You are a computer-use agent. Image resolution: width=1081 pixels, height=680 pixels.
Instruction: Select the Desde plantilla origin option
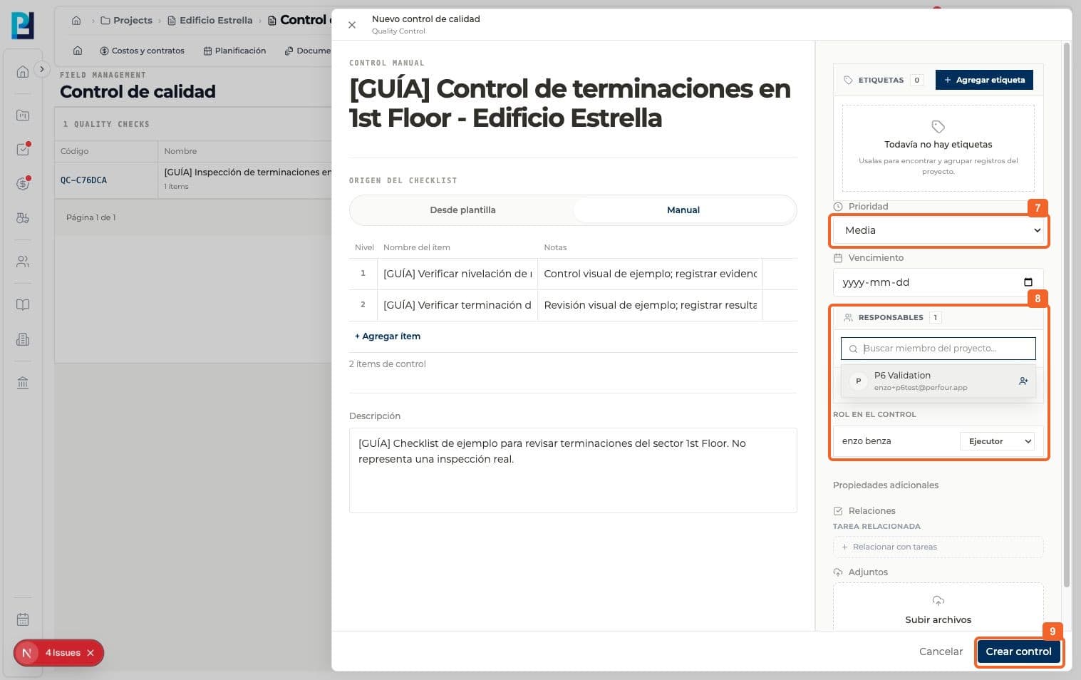click(x=462, y=210)
